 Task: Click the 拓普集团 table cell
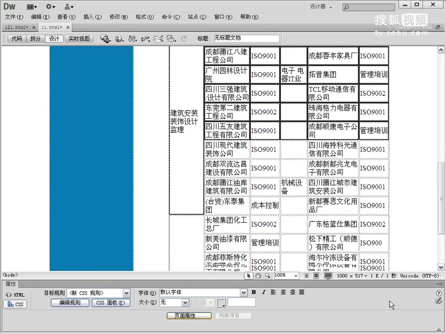(333, 75)
